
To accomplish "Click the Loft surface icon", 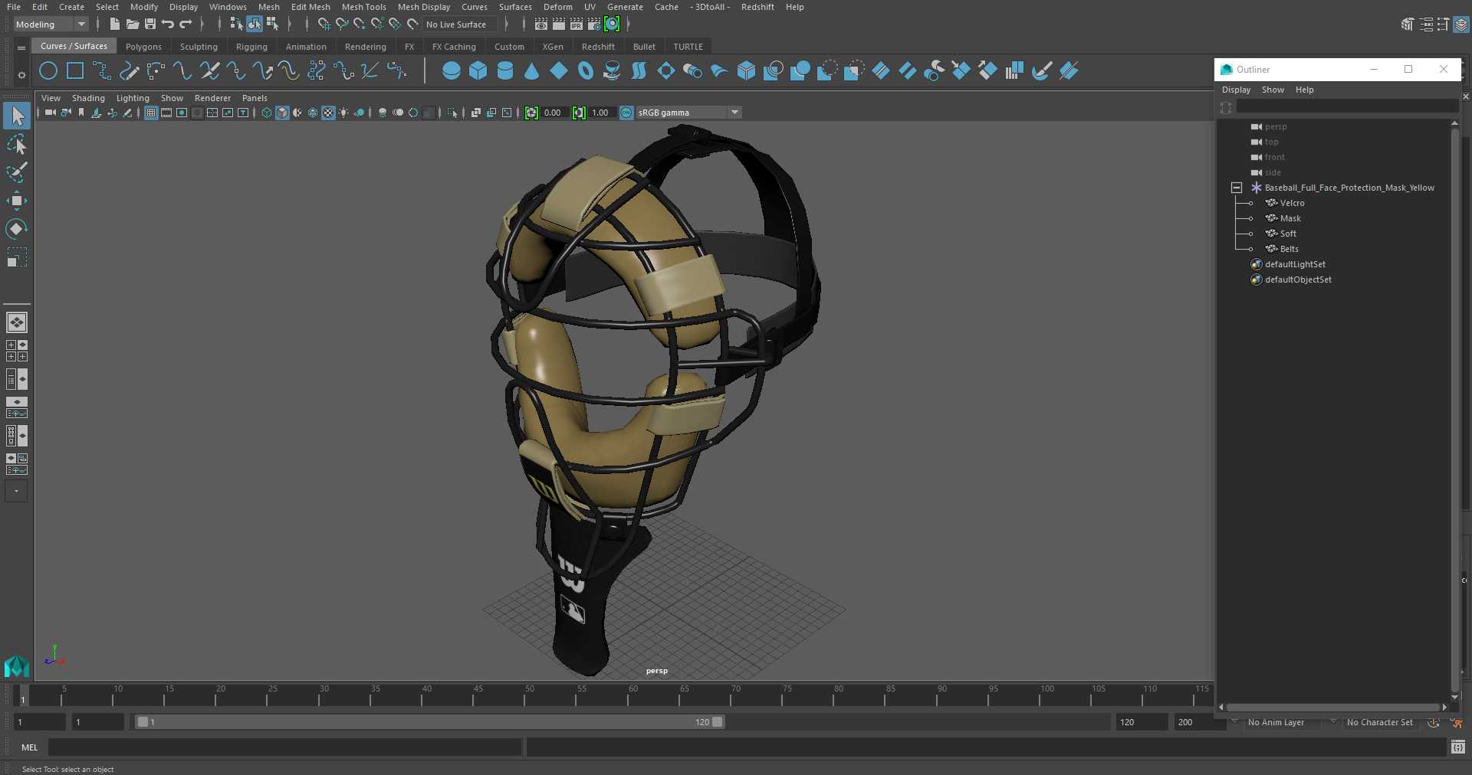I will click(639, 71).
